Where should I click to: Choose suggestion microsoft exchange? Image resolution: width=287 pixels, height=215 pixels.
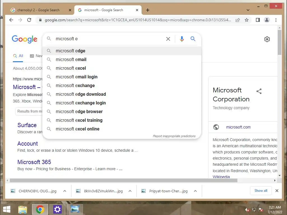coord(122,86)
